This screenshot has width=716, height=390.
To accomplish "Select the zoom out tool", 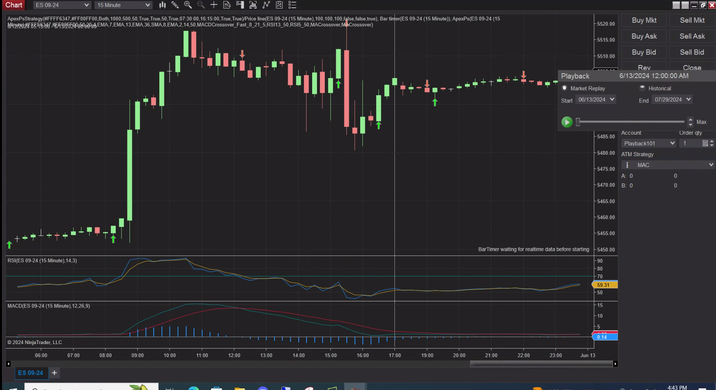I will click(200, 5).
